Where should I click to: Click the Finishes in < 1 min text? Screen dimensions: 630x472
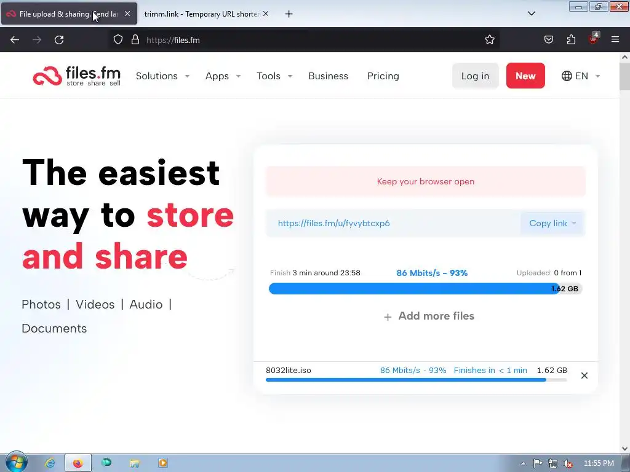pos(490,371)
